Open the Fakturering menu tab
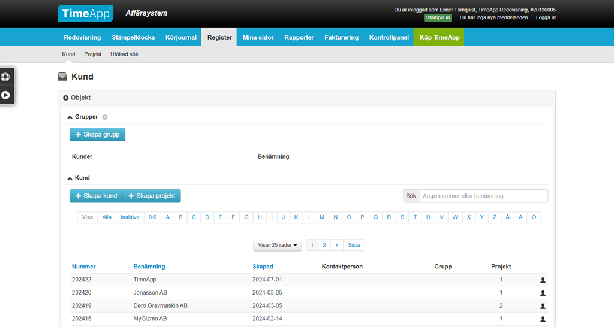614x327 pixels. 341,37
